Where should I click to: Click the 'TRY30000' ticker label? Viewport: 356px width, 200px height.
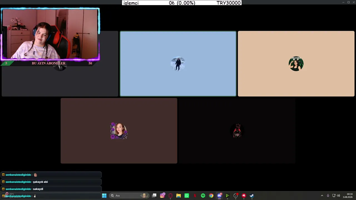[229, 3]
